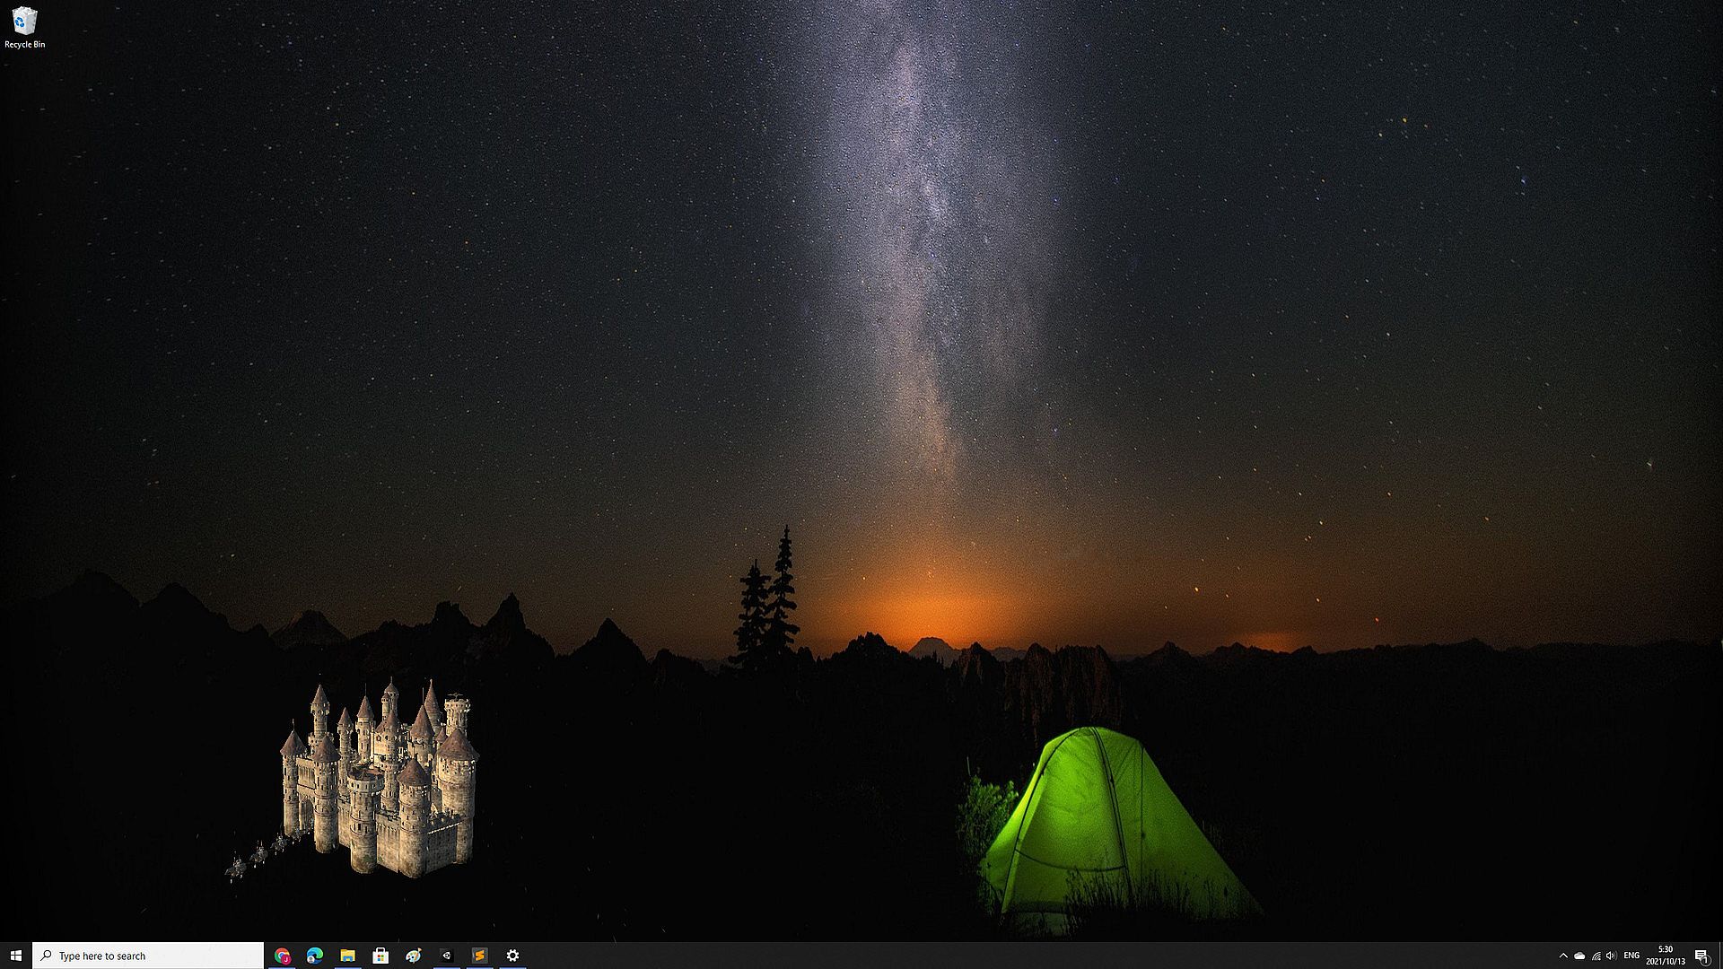The width and height of the screenshot is (1723, 969).
Task: Switch input language via ENG indicator
Action: point(1631,956)
